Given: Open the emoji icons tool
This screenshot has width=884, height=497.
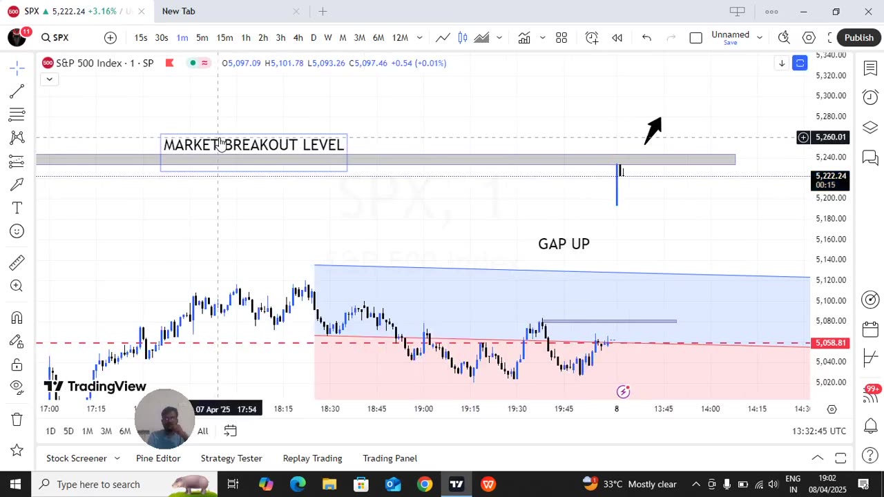Looking at the screenshot, I should [x=17, y=231].
